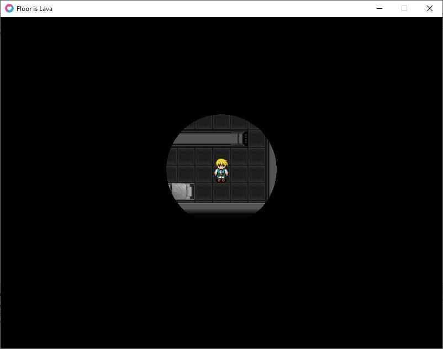Click the Floor is Lava app icon
The image size is (443, 349).
pyautogui.click(x=9, y=9)
